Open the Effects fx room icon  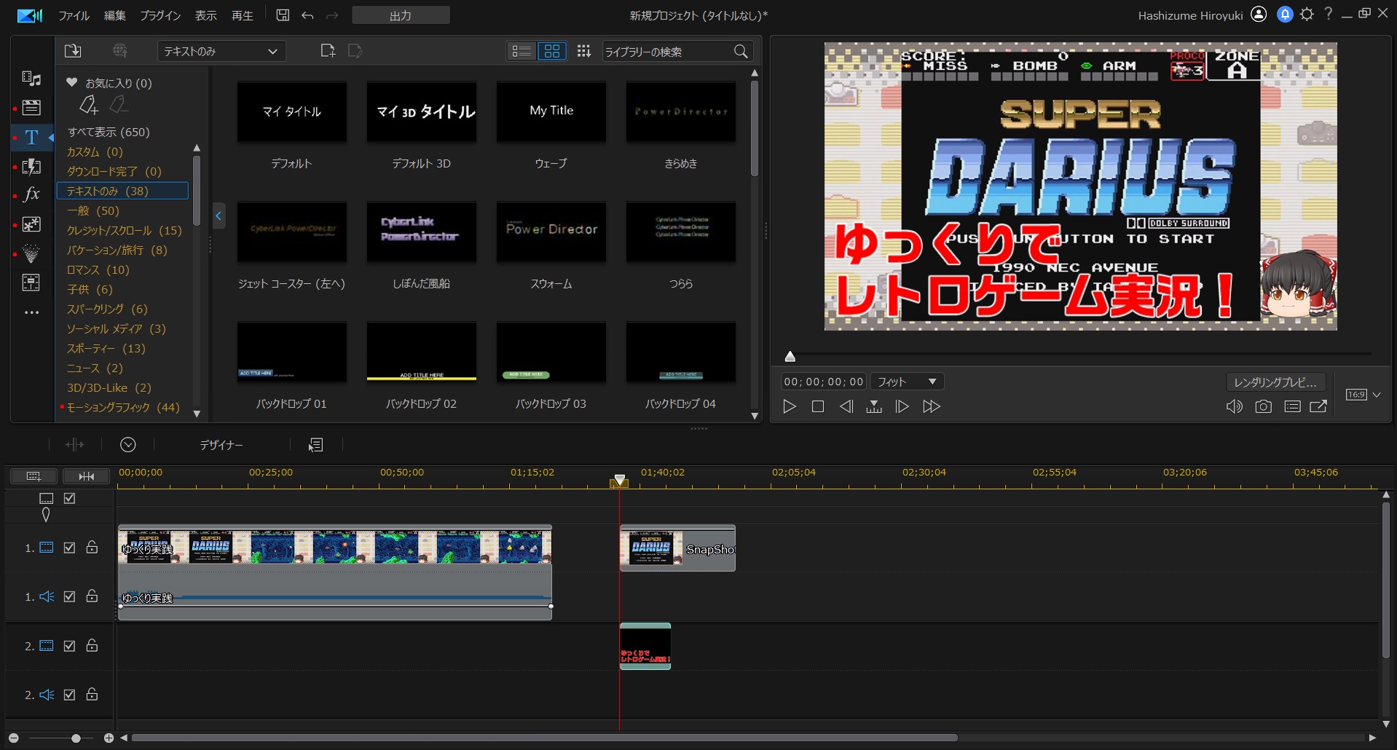(31, 194)
